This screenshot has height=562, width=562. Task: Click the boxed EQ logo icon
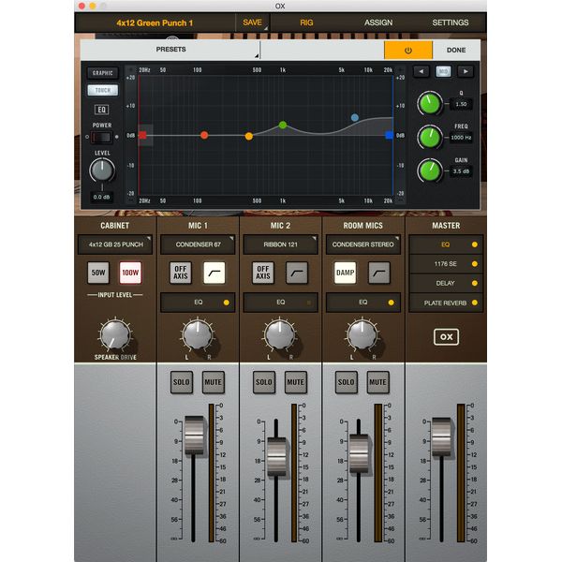click(102, 110)
